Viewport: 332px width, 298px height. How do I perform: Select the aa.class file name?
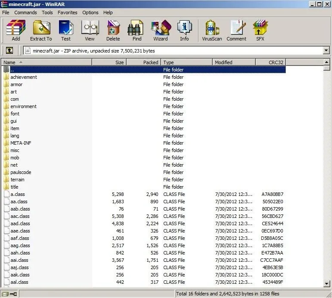[x=19, y=202]
